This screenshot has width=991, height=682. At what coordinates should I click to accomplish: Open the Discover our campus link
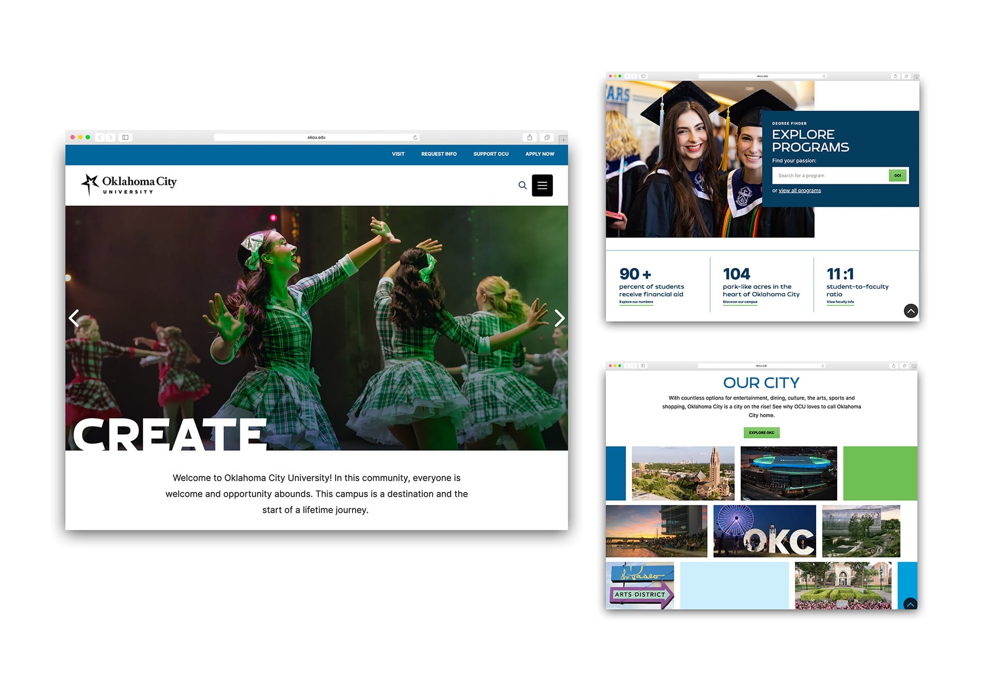[740, 302]
